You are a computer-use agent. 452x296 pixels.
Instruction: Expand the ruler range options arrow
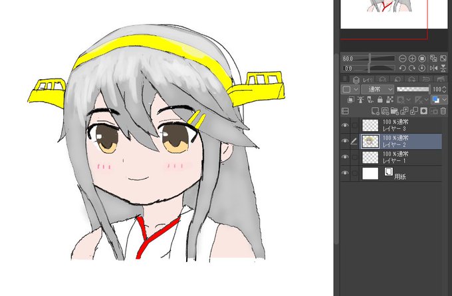coord(426,100)
